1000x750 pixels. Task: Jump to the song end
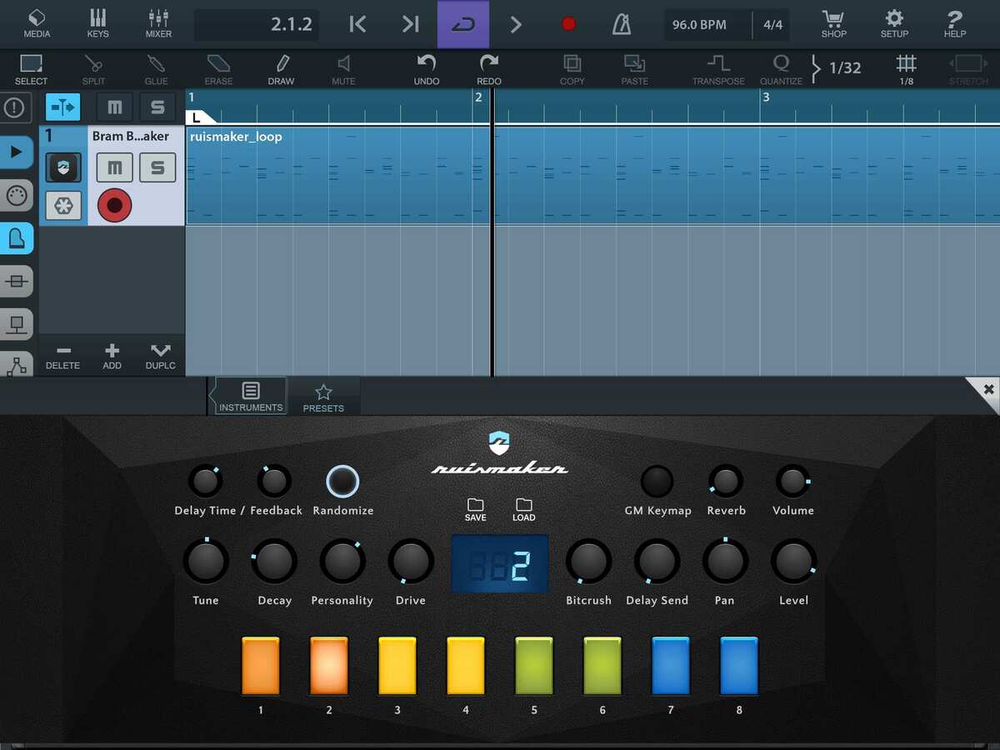coord(410,24)
